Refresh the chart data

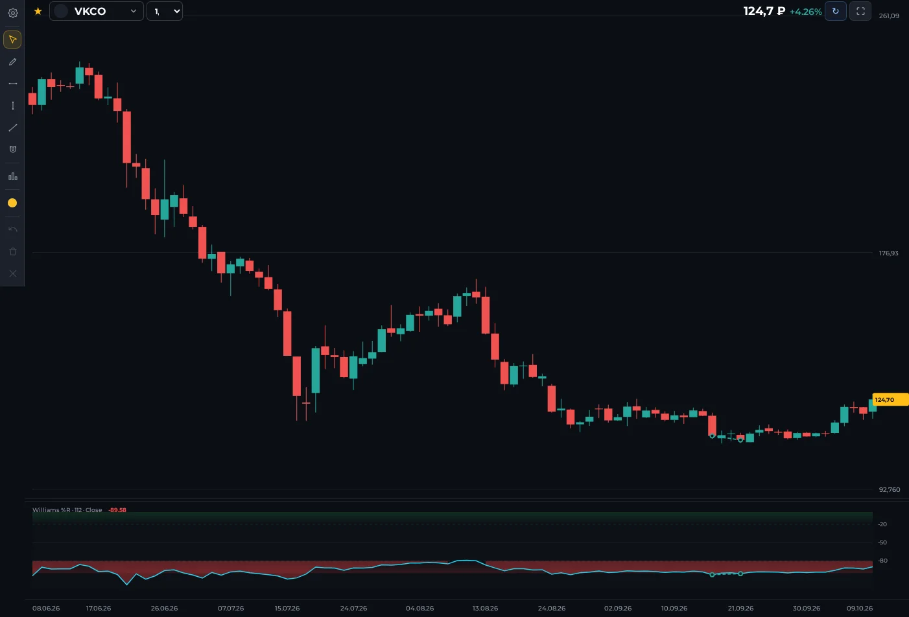(x=835, y=11)
